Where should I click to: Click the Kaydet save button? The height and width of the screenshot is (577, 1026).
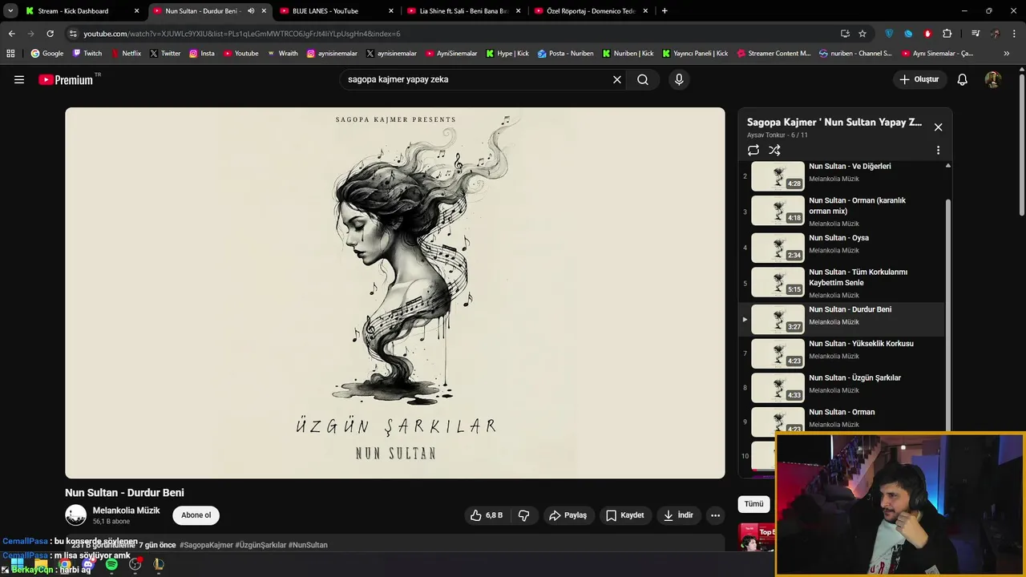pyautogui.click(x=625, y=515)
